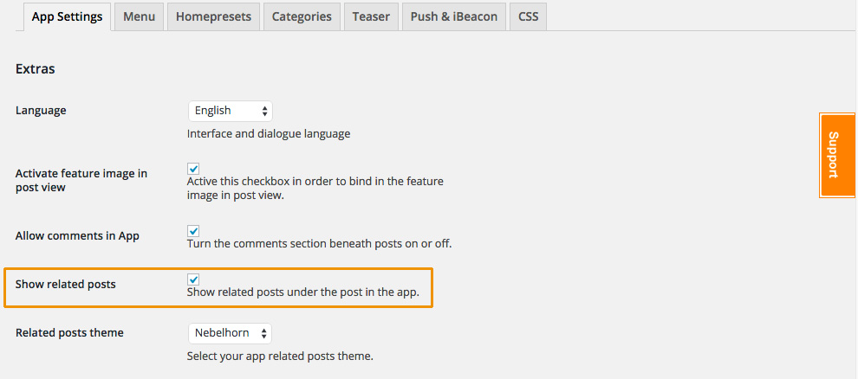Click the arrows on the Nebelhorn select
Image resolution: width=858 pixels, height=379 pixels.
264,332
